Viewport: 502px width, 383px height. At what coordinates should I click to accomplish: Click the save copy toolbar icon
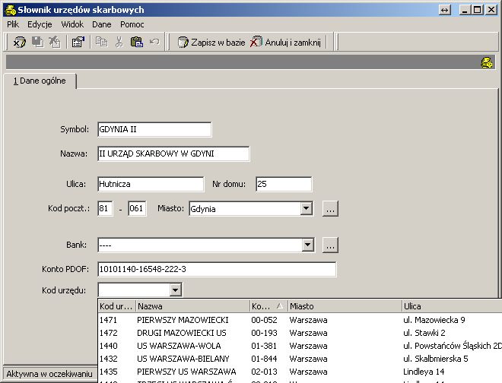[37, 42]
